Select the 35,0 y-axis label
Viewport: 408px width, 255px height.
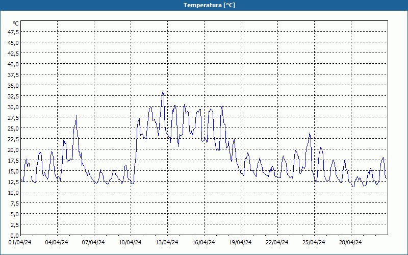(x=13, y=86)
